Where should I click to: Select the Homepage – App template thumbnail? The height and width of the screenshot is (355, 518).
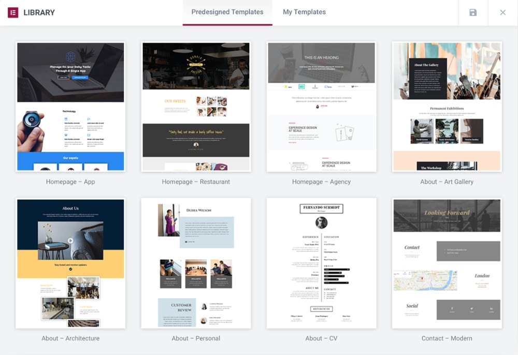click(70, 107)
